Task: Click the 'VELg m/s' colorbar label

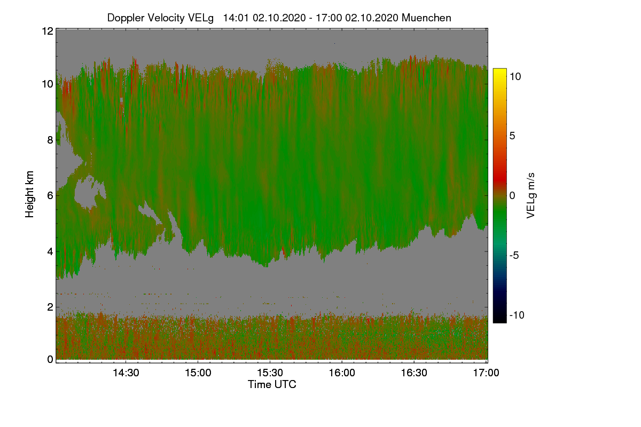Action: pos(531,195)
